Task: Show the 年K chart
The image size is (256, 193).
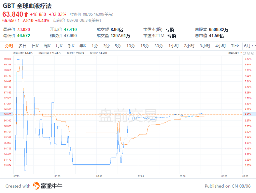Action: pos(83,46)
